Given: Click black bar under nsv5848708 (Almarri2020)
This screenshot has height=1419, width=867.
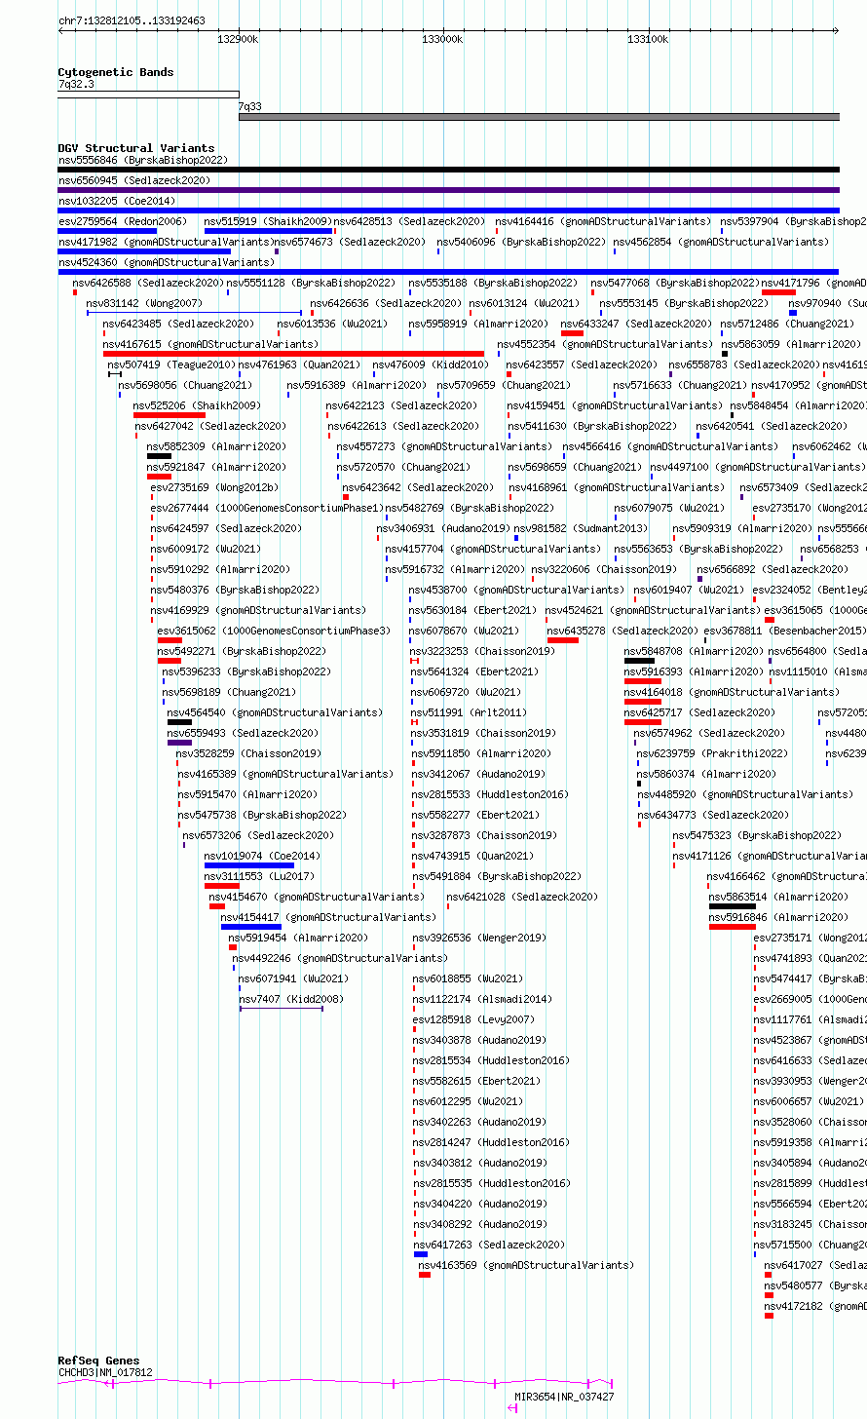Looking at the screenshot, I should coord(639,661).
